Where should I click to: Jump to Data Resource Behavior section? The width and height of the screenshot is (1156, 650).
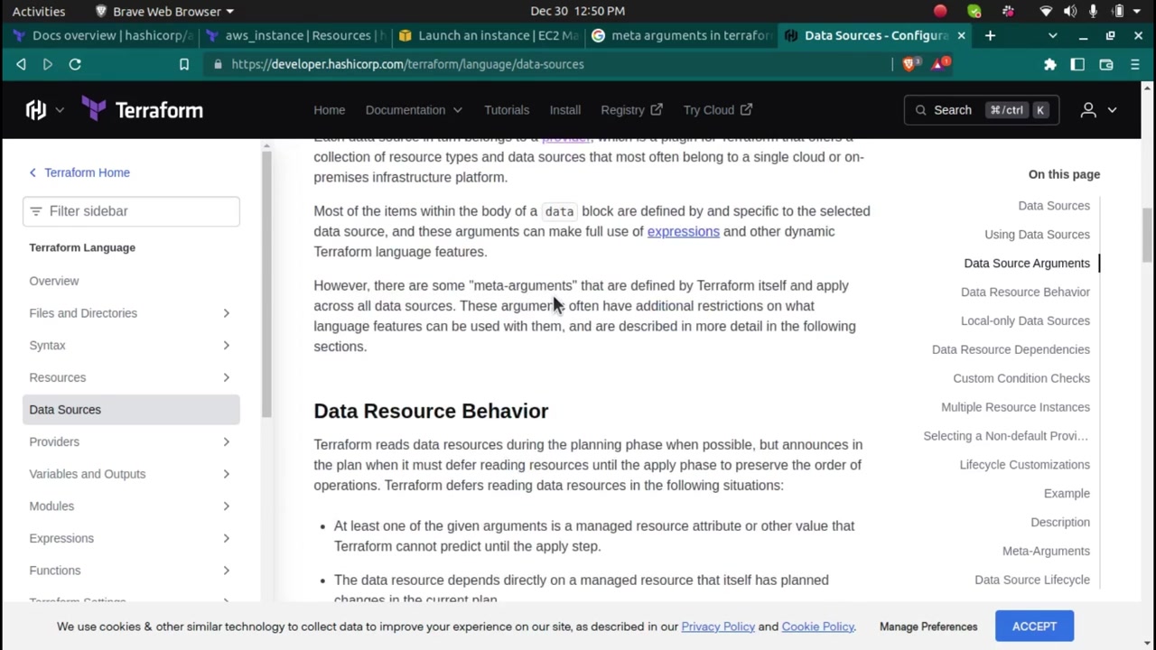(x=1025, y=292)
